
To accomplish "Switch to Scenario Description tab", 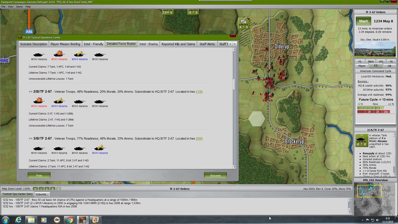I will click(x=34, y=44).
